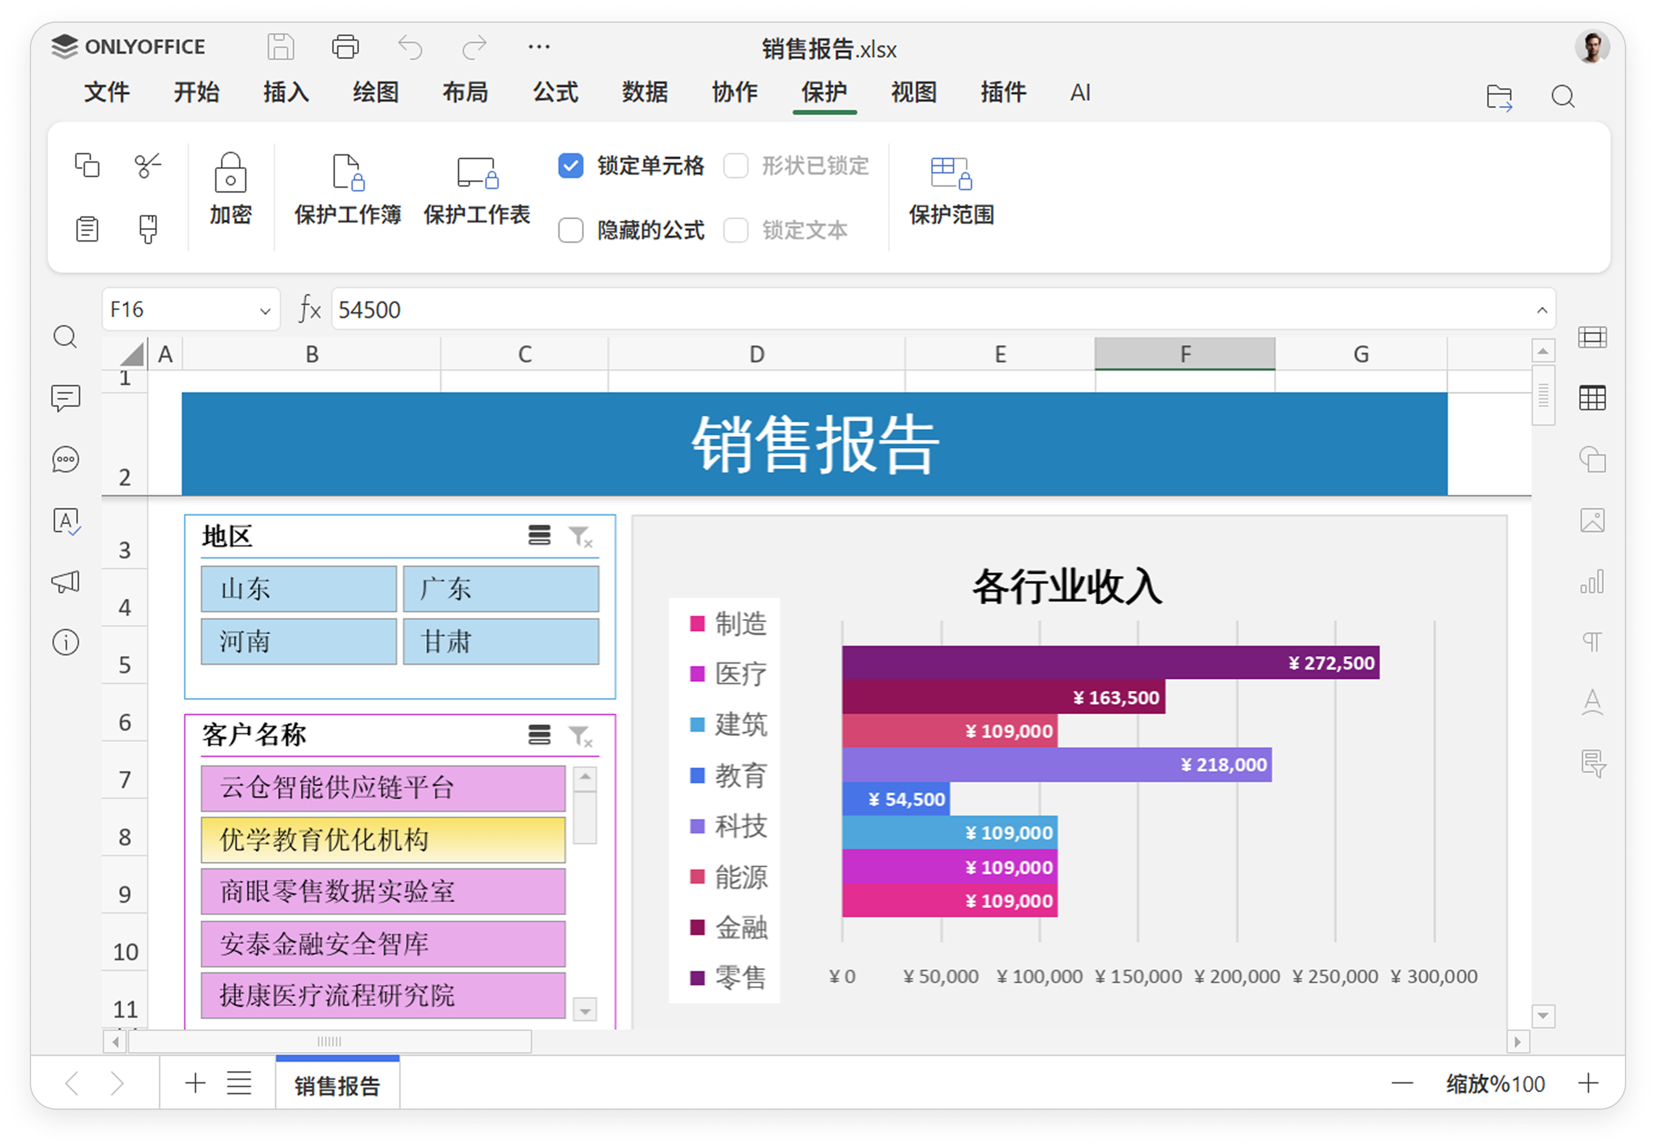Enable the 隐藏的公式 checkbox
The image size is (1656, 1148).
[571, 230]
